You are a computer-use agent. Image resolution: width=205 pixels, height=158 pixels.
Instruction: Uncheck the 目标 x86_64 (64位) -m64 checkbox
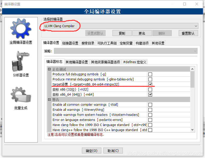[150, 95]
